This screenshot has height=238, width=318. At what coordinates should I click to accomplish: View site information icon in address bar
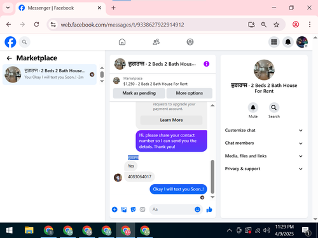click(53, 25)
